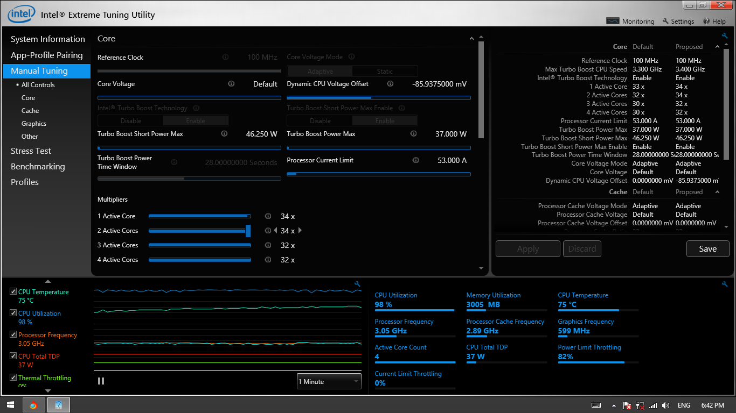Click the wrench icon on the monitoring graph
736x413 pixels.
pyautogui.click(x=357, y=284)
